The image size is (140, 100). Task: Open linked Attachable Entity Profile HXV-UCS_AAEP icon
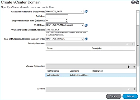pos(86,12)
